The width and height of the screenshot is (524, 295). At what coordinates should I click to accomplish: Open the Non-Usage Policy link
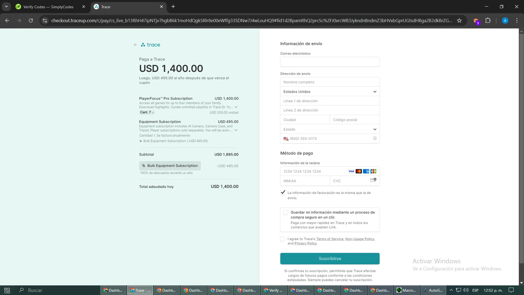tap(359, 239)
